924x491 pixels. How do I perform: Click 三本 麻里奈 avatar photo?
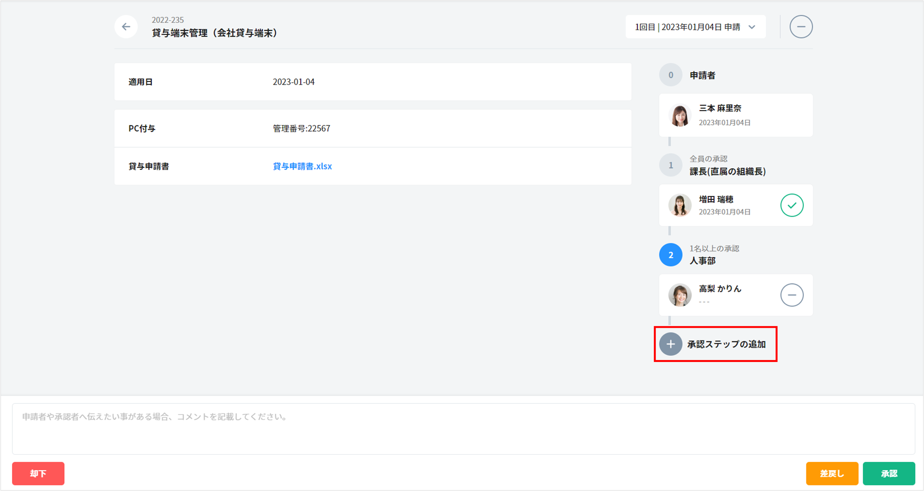point(680,115)
